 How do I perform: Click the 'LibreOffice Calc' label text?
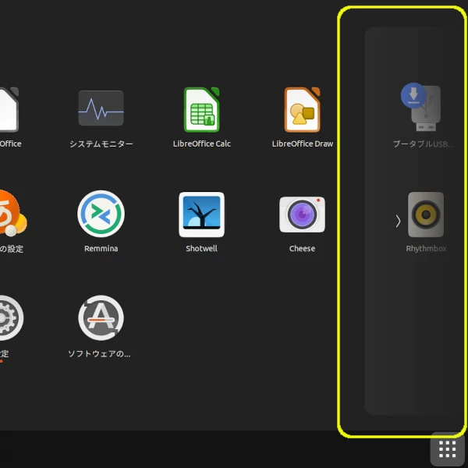click(x=202, y=144)
